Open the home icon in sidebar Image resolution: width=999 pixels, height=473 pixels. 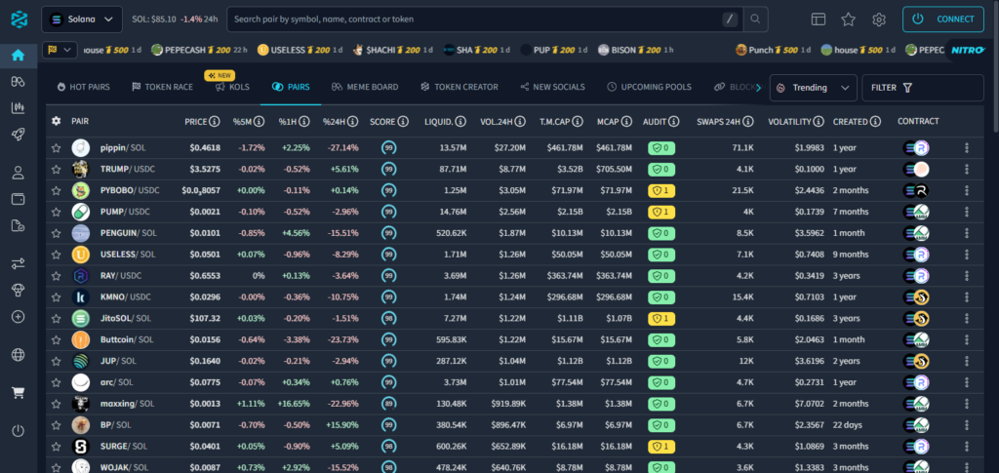(x=18, y=56)
